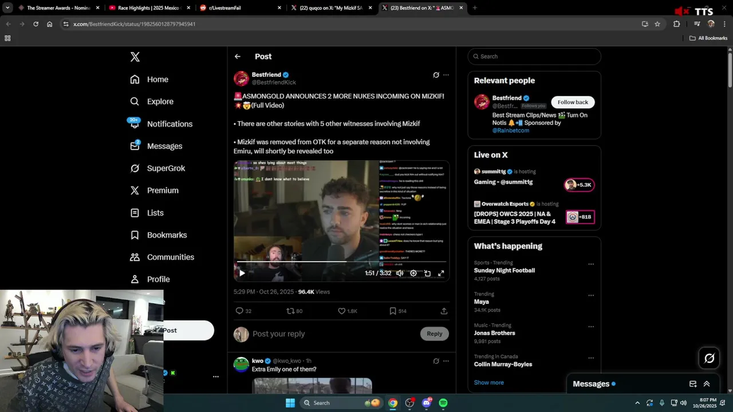
Task: Open the @Rainbetcom link
Action: point(511,130)
